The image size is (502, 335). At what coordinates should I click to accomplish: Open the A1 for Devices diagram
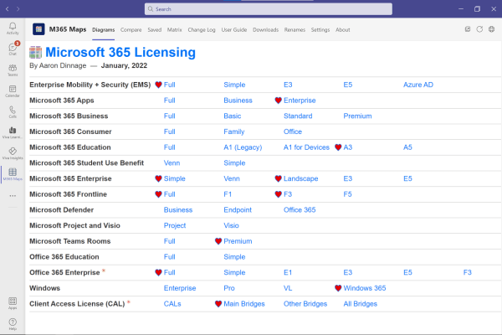click(306, 147)
